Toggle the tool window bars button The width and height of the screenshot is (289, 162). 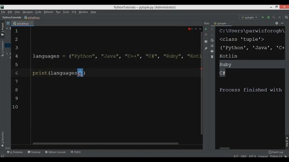2,156
